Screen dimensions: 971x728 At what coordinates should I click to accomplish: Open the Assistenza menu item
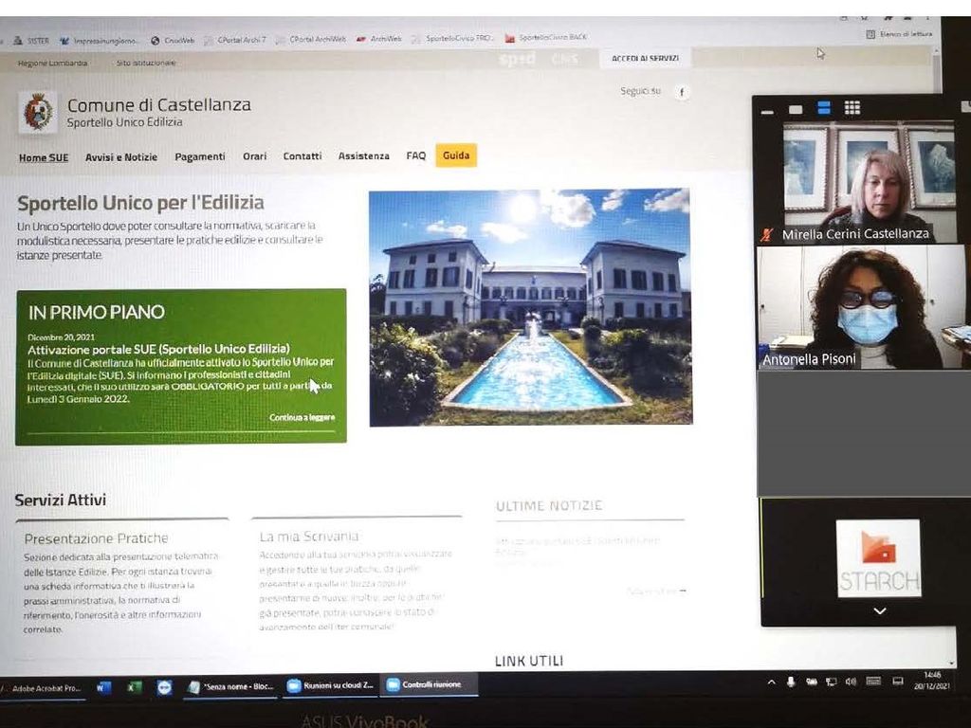pyautogui.click(x=363, y=156)
